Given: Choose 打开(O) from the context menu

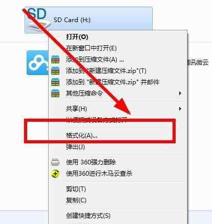Looking at the screenshot, I should coord(77,36).
